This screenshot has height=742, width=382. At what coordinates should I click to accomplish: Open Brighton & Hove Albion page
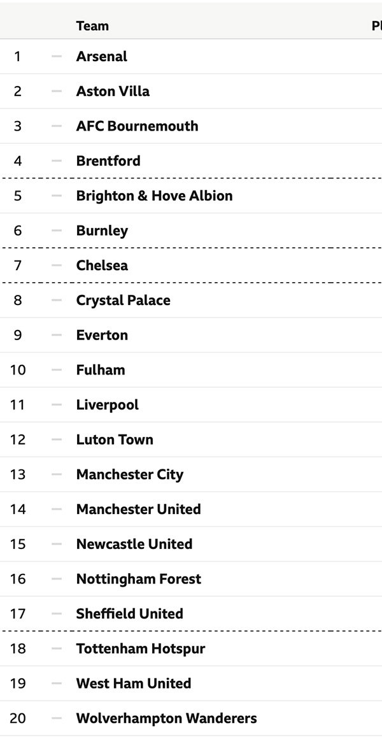point(154,196)
